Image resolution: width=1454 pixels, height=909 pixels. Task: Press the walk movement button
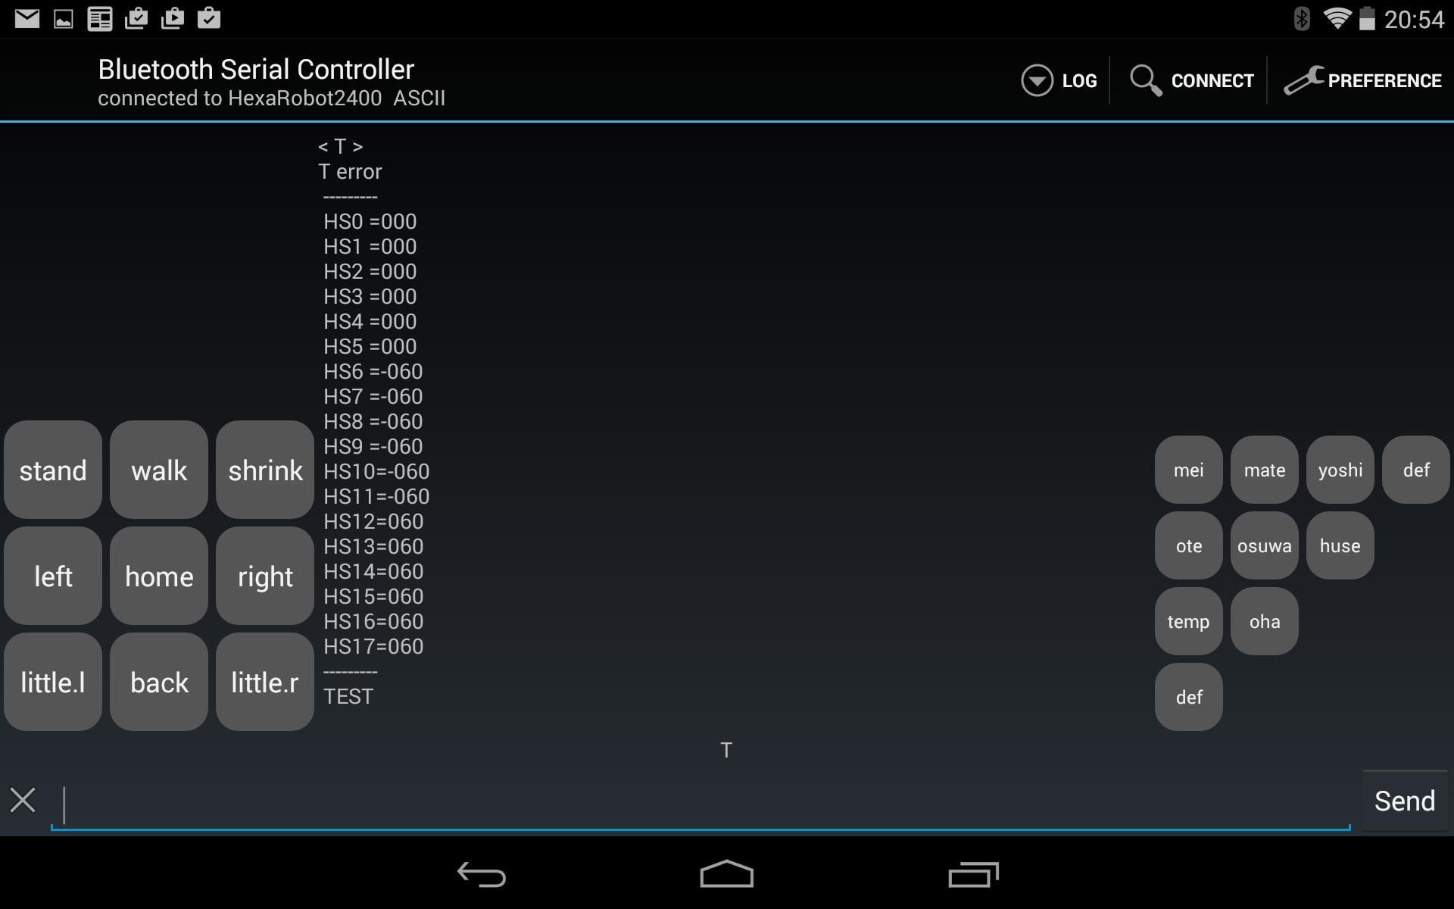click(x=158, y=470)
